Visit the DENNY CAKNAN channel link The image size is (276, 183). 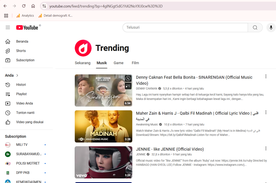tap(146, 89)
